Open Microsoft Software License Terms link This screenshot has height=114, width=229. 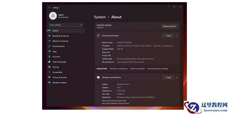pos(116,103)
